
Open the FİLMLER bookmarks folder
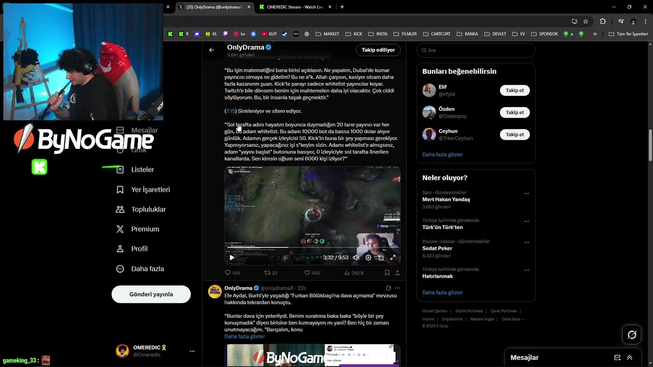click(405, 34)
